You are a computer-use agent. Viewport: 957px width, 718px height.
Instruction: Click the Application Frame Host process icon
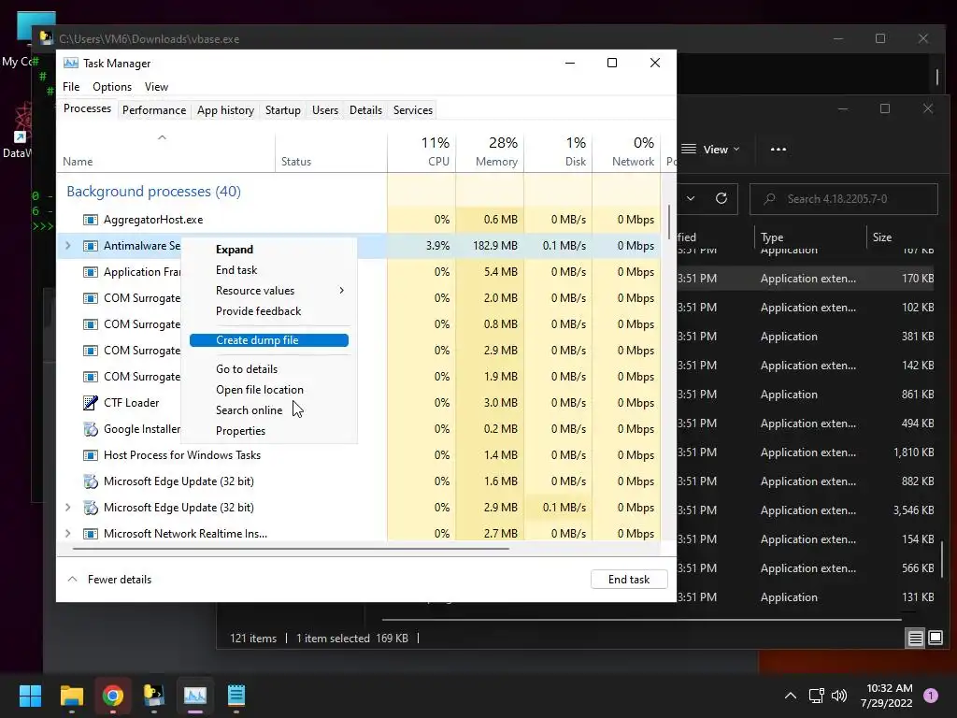click(91, 272)
